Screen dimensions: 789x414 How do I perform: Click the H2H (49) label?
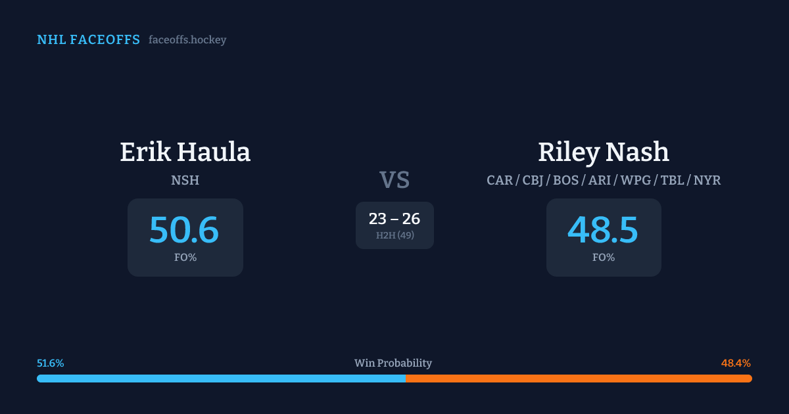coord(394,235)
